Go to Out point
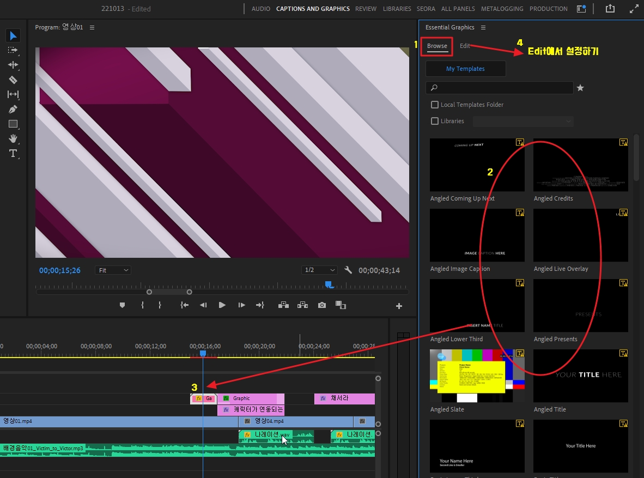 [x=260, y=305]
